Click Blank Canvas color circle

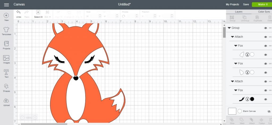[240, 111]
